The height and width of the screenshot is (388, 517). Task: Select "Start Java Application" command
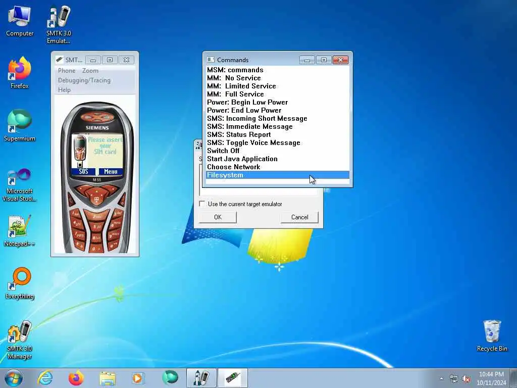tap(278, 159)
